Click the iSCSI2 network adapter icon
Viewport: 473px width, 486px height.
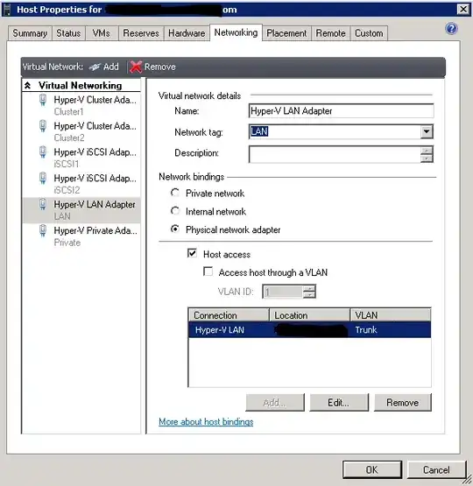[x=43, y=179]
